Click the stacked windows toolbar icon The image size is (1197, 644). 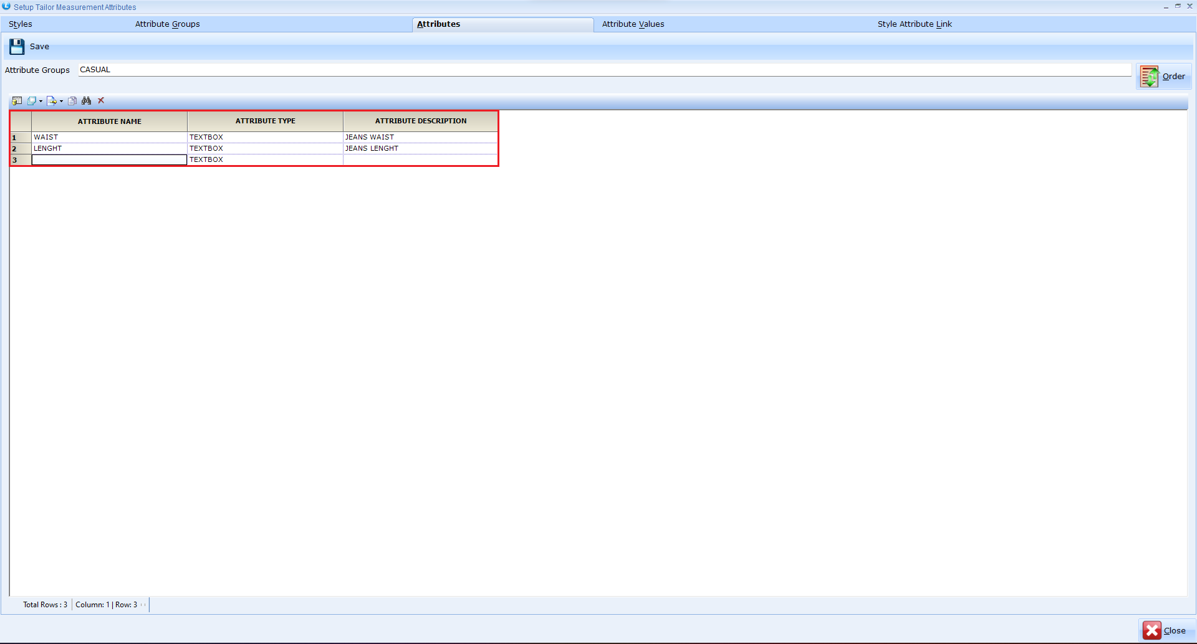click(31, 101)
